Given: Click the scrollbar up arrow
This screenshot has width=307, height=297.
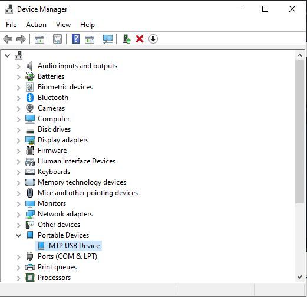Looking at the screenshot, I should tap(299, 55).
